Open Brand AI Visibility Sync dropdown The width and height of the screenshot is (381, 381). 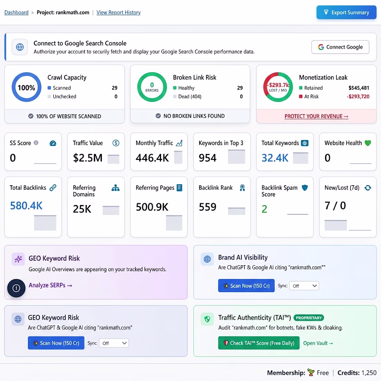coord(304,286)
